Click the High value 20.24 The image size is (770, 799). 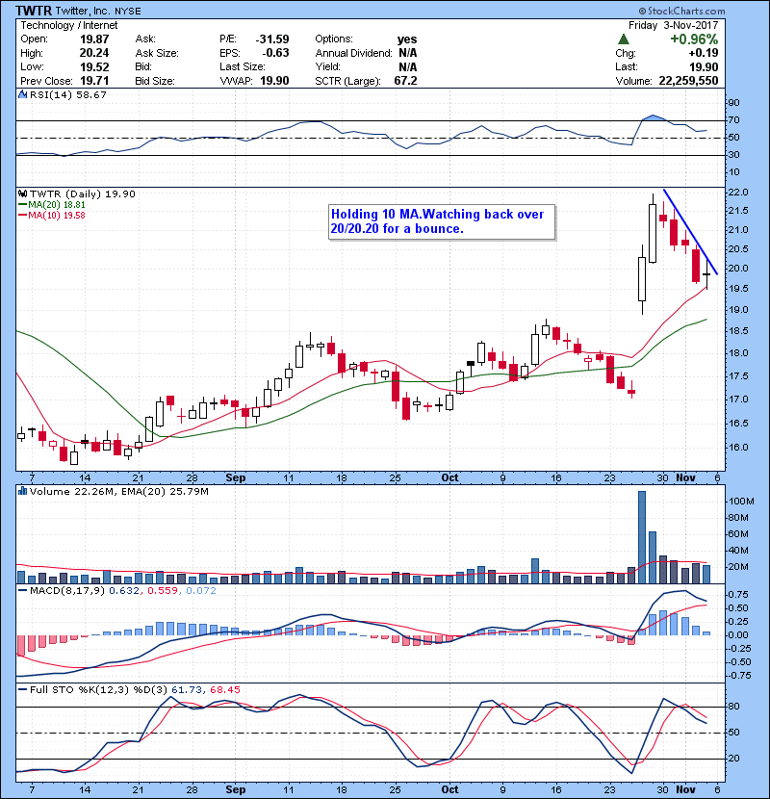(x=94, y=53)
